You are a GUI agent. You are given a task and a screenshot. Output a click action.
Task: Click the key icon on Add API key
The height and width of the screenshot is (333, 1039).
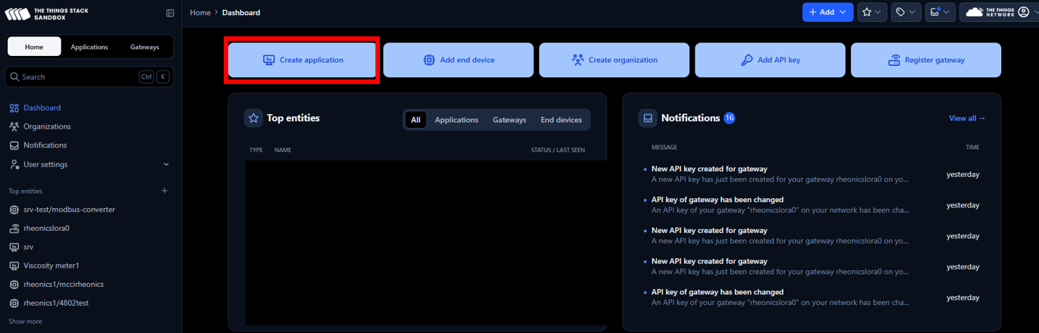[746, 60]
